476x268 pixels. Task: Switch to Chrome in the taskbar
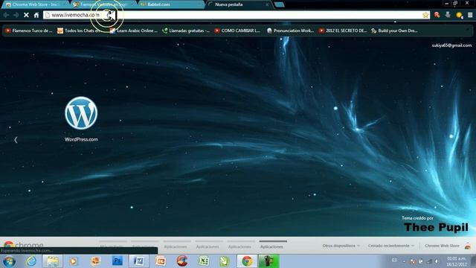pyautogui.click(x=247, y=261)
